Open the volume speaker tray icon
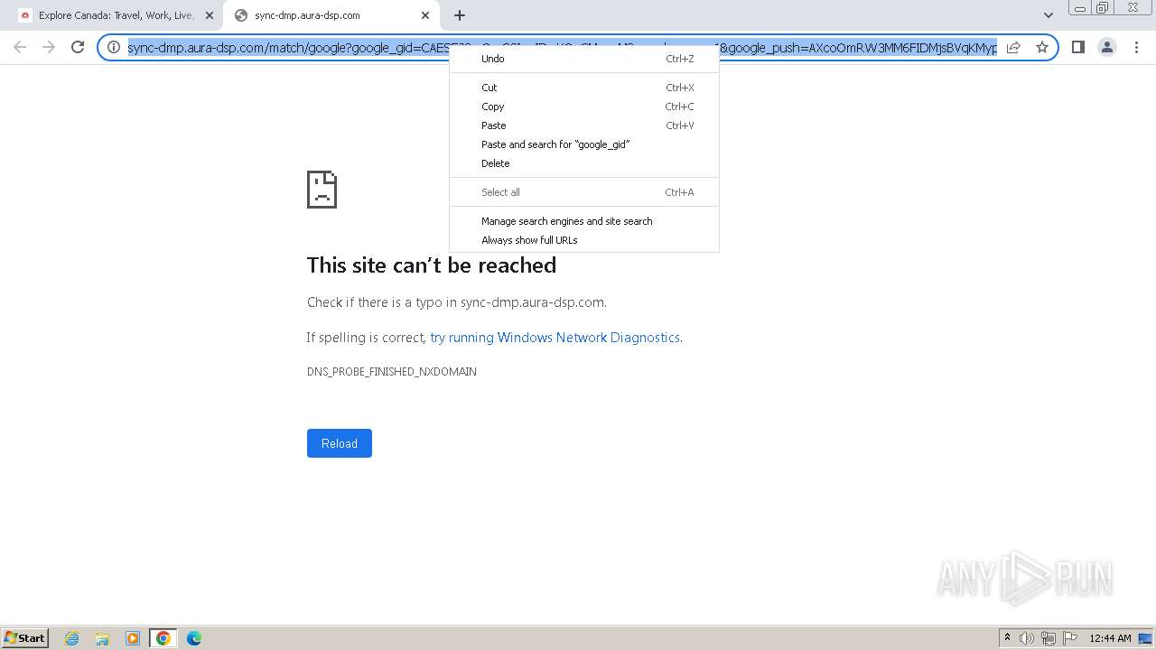1156x650 pixels. tap(1027, 638)
